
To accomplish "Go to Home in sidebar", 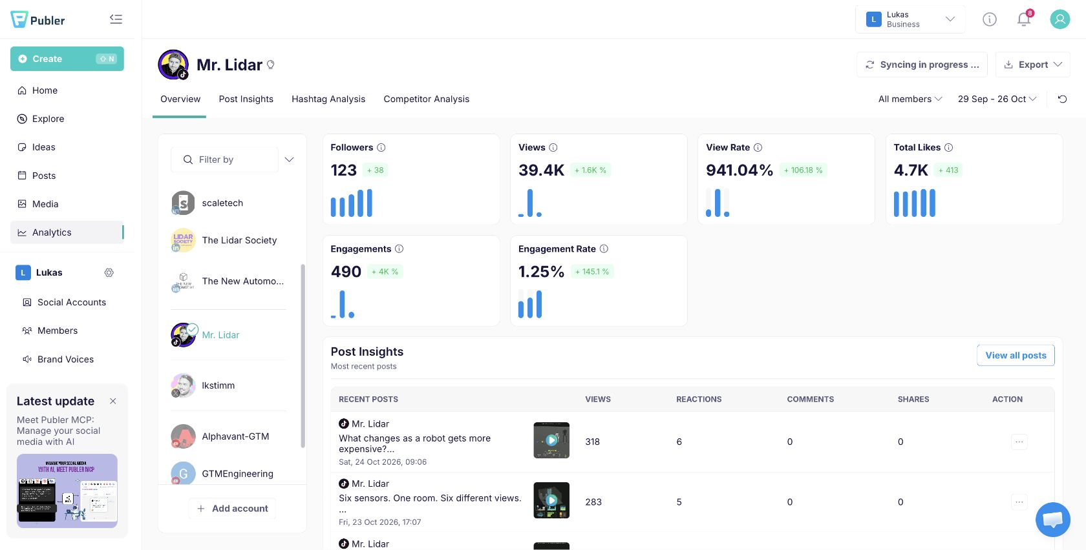I will coord(67,90).
